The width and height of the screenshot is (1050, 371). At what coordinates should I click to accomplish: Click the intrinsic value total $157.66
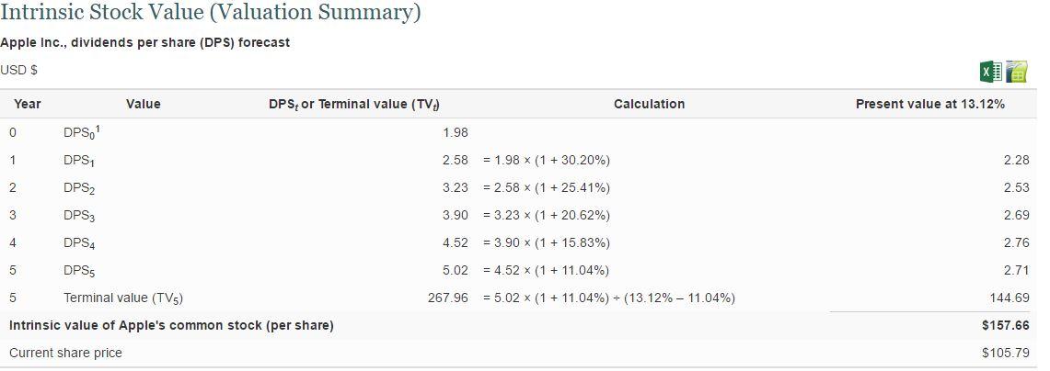(1006, 325)
